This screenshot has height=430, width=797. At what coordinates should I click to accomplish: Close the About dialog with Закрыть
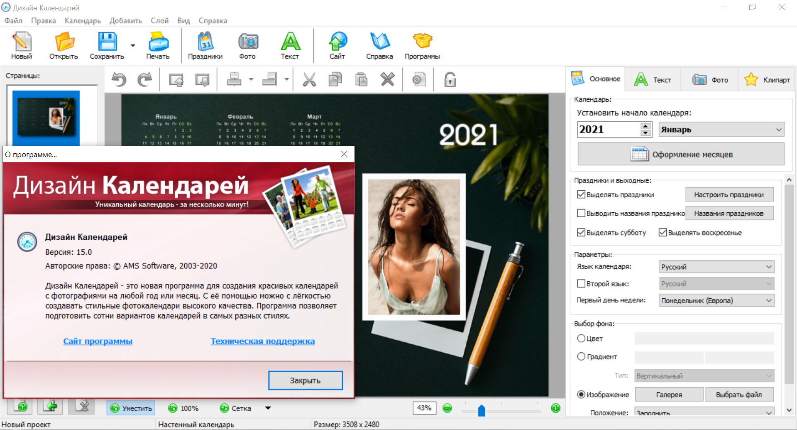coord(306,380)
